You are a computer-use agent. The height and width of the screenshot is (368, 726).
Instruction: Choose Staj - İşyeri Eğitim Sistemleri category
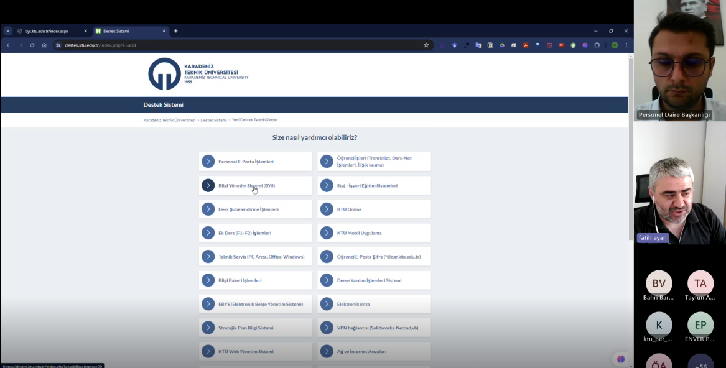click(374, 186)
